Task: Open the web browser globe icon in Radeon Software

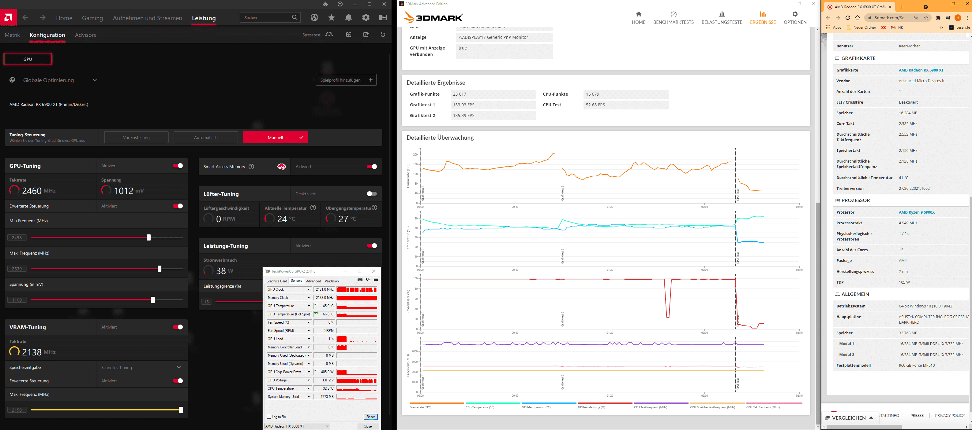Action: (x=314, y=17)
